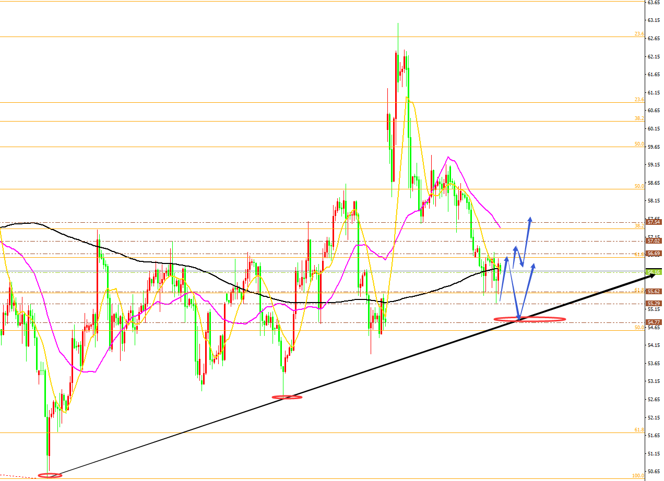Screen dimensions: 664x481
Task: Select the tallest blue arrow tip near 57.54
Action: click(x=530, y=218)
